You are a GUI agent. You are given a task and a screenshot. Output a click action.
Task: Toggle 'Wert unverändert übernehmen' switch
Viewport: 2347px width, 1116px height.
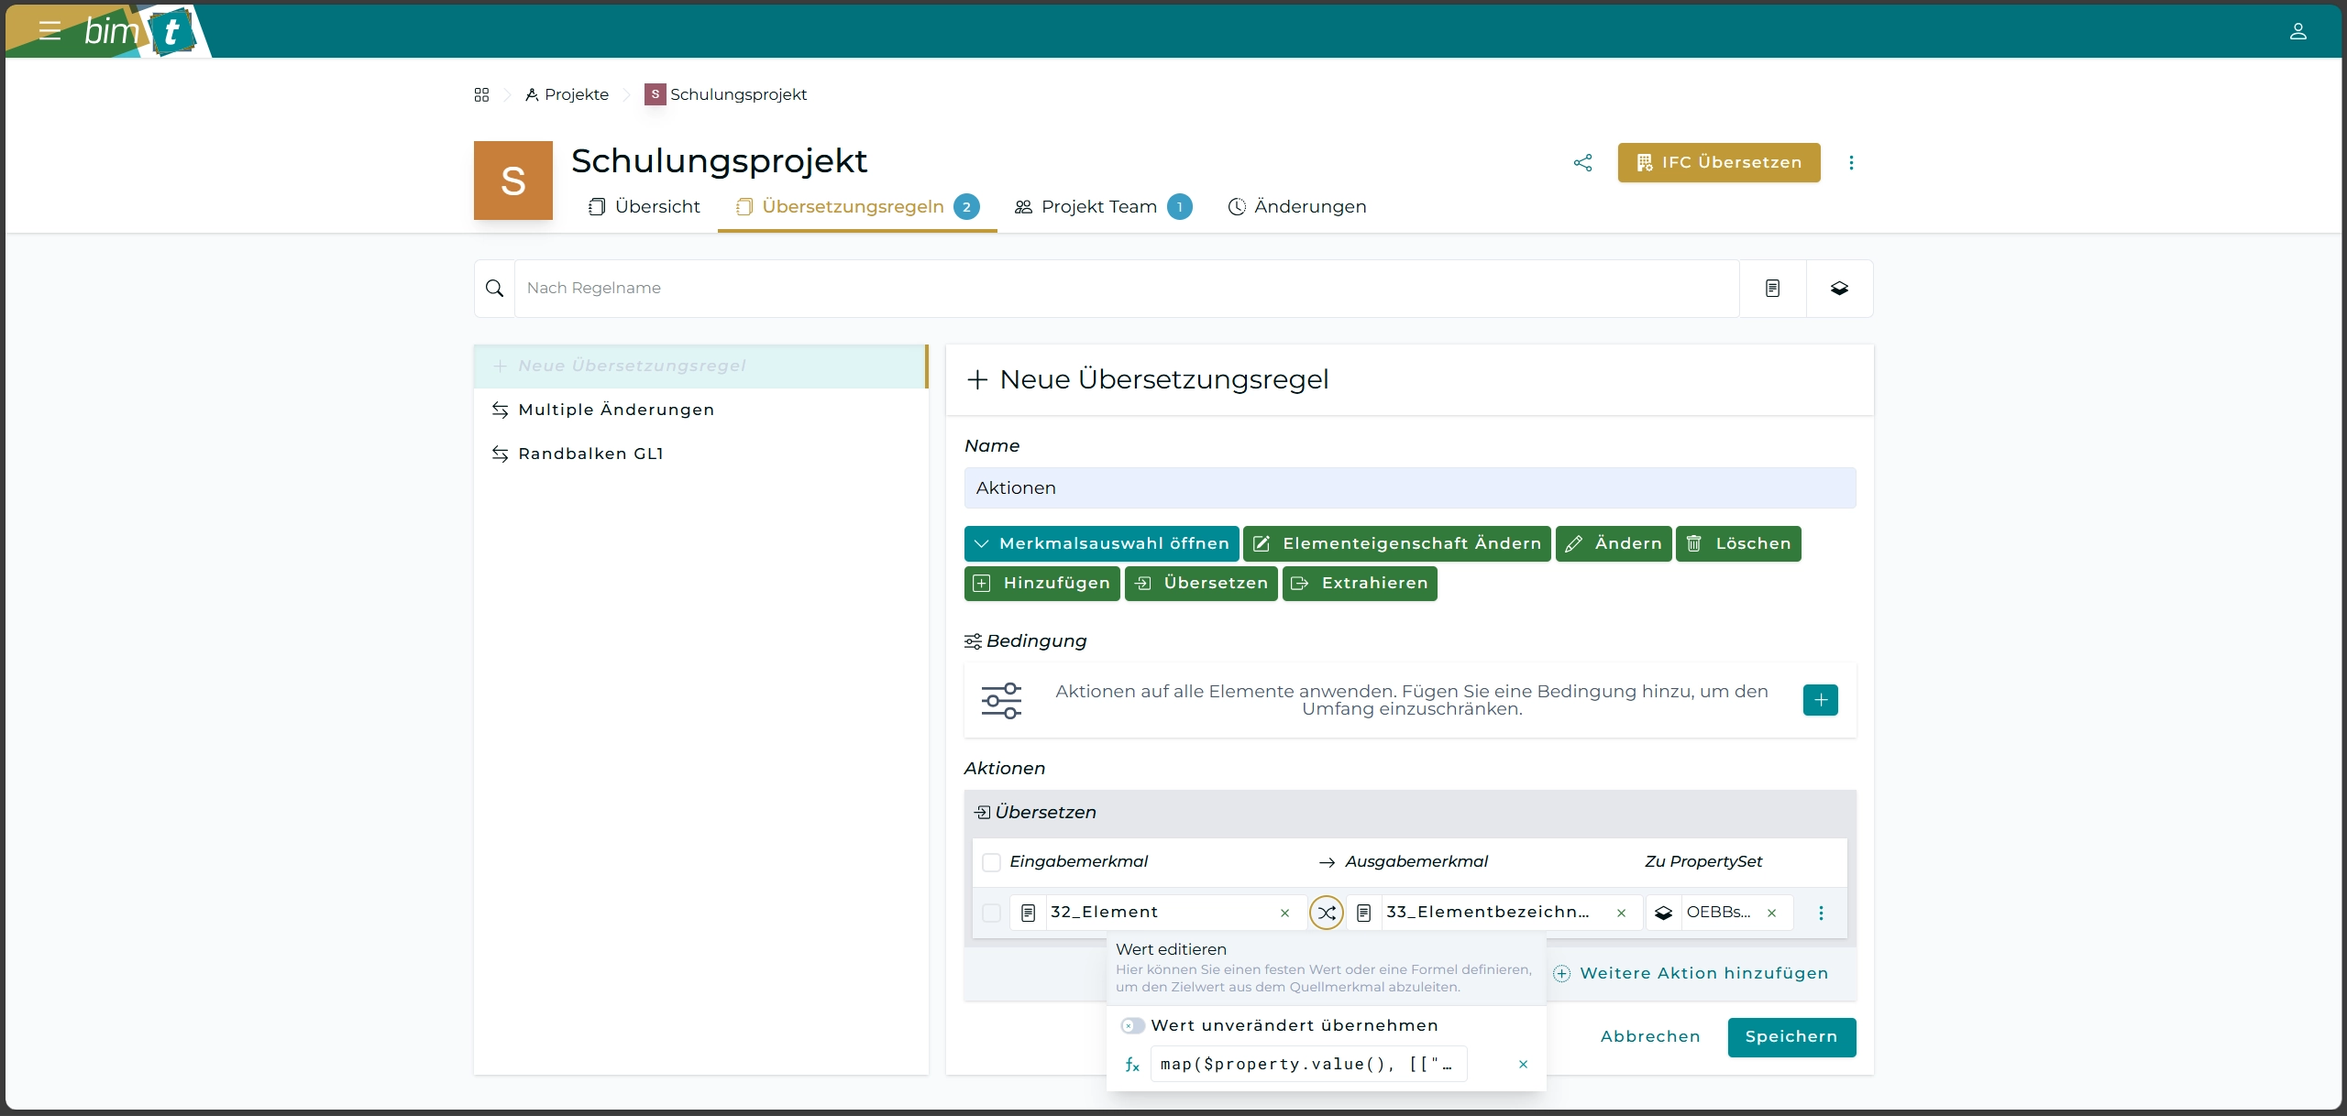(x=1132, y=1026)
